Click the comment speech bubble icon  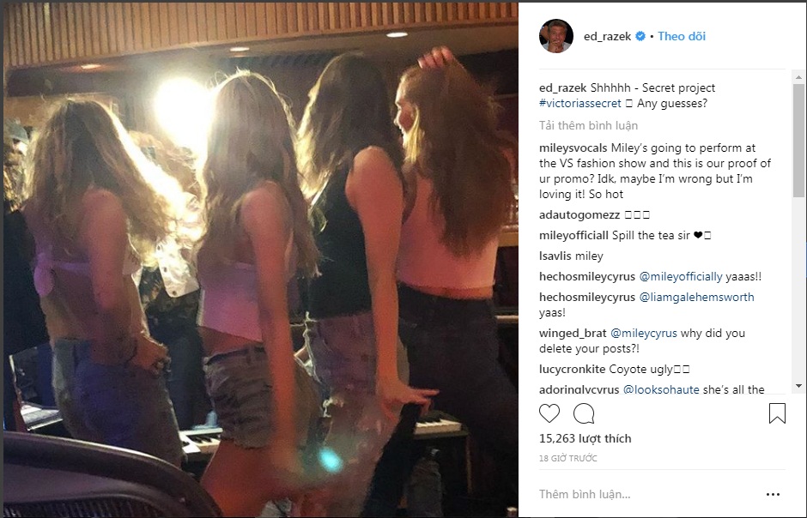(x=584, y=413)
